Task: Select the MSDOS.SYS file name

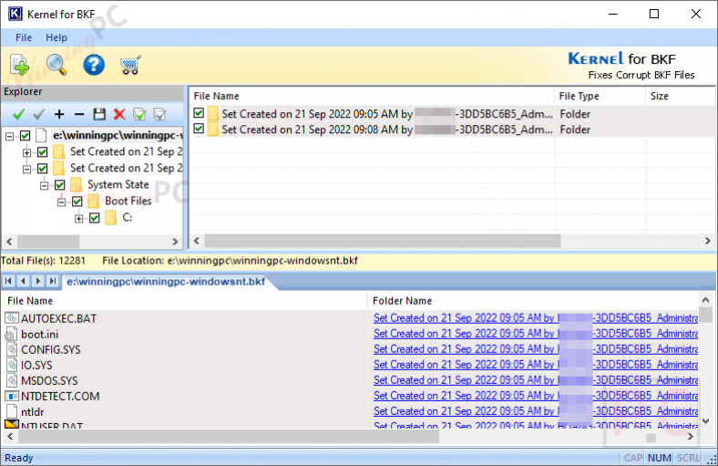Action: pos(49,381)
